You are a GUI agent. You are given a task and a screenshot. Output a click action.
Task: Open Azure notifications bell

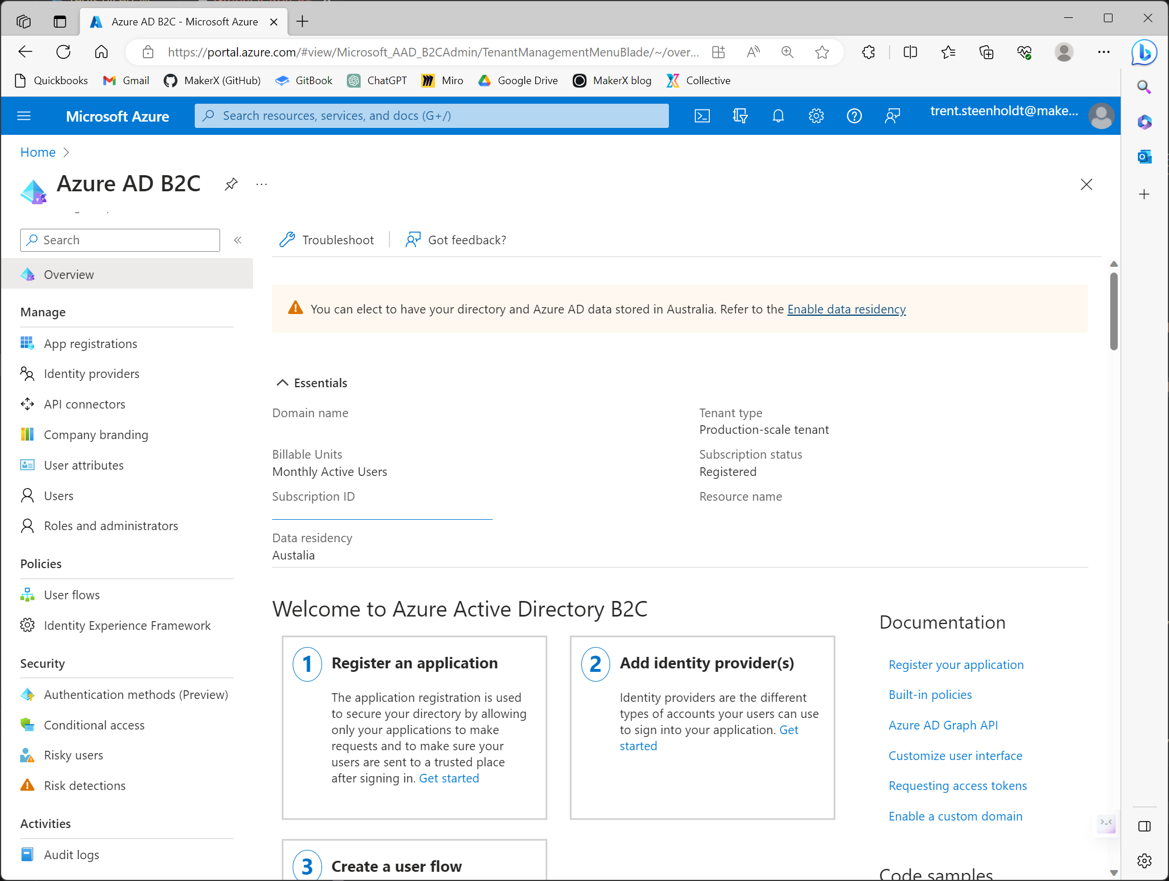778,116
